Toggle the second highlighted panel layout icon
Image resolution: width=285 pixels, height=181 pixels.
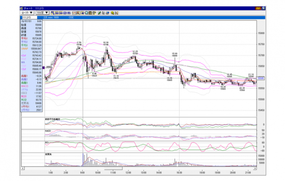pyautogui.click(x=57, y=13)
